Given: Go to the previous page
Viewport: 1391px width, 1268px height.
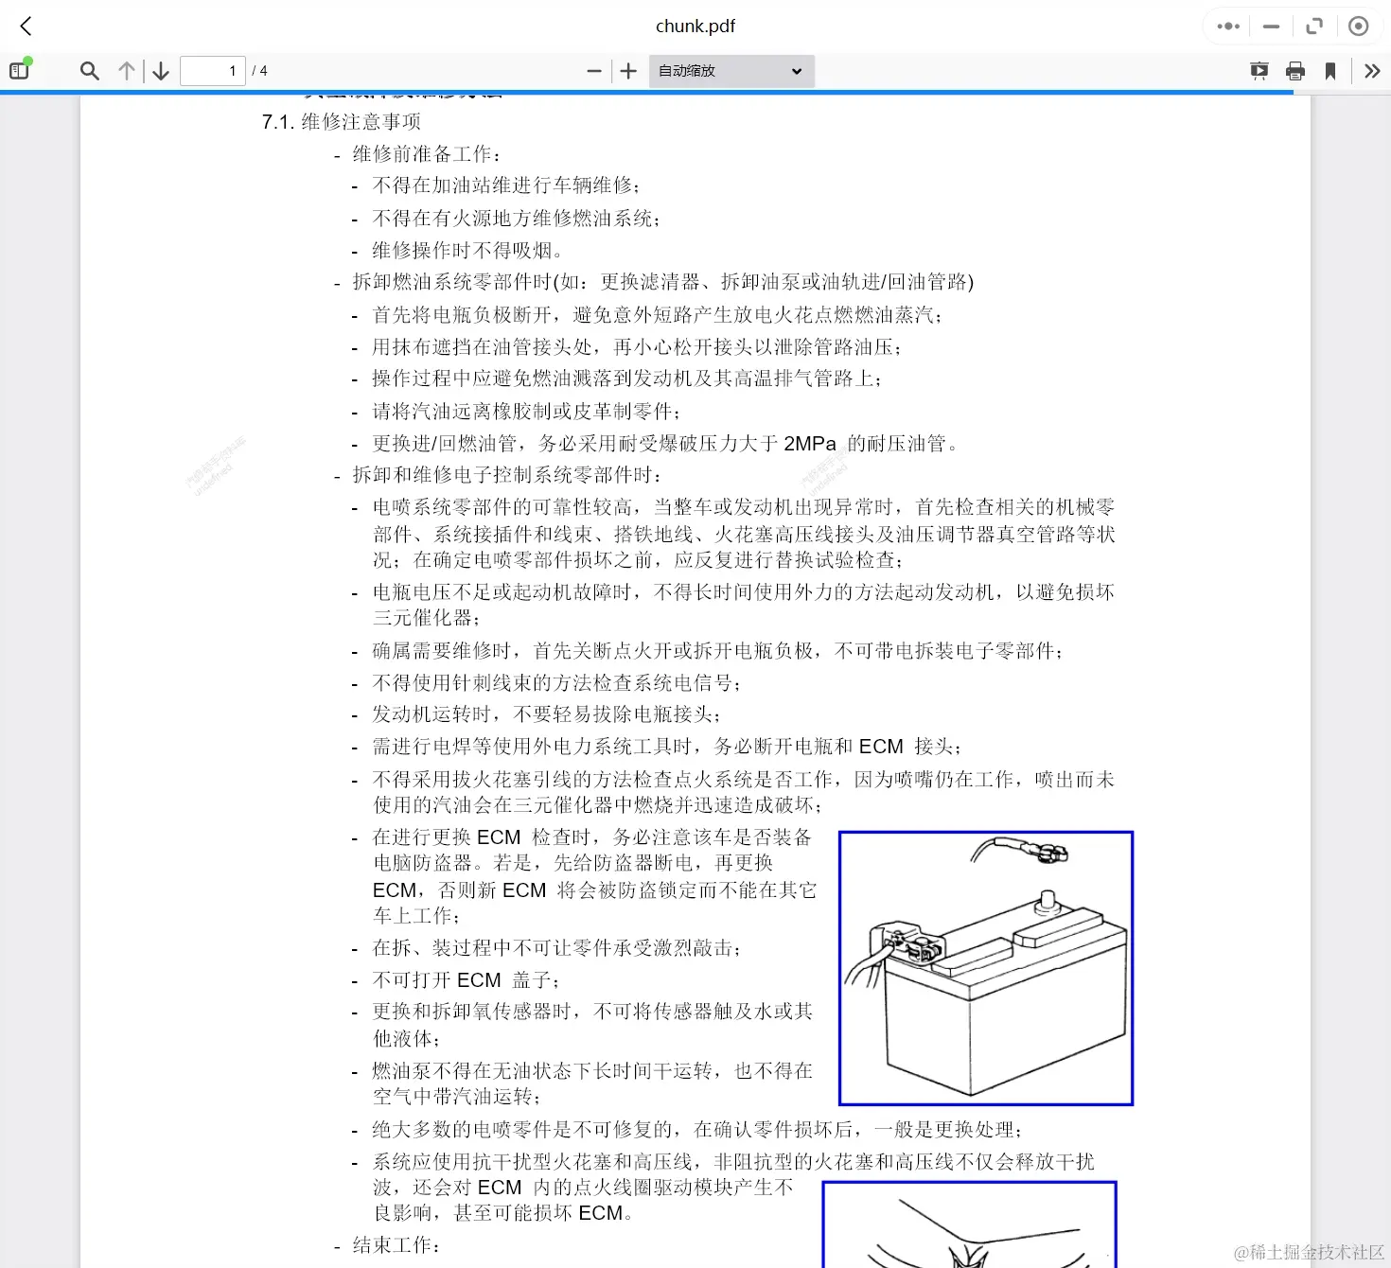Looking at the screenshot, I should [126, 70].
